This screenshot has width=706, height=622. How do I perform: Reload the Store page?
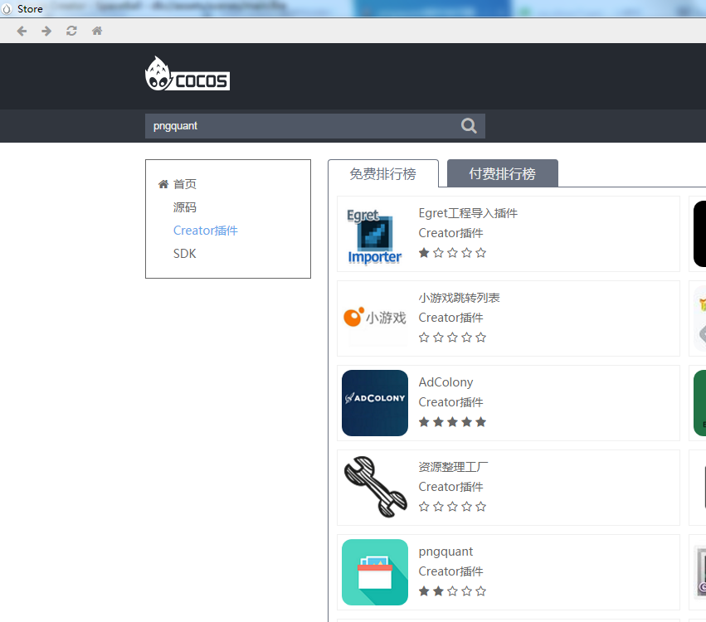pos(71,31)
